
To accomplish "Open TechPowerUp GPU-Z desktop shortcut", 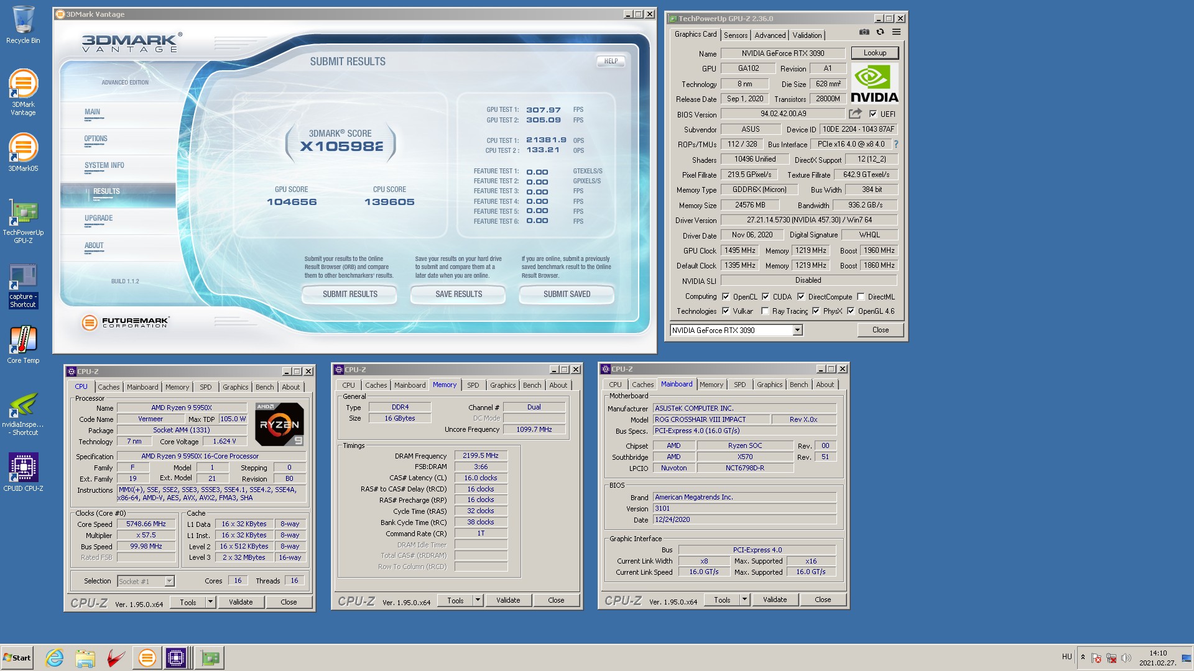I will coord(23,221).
